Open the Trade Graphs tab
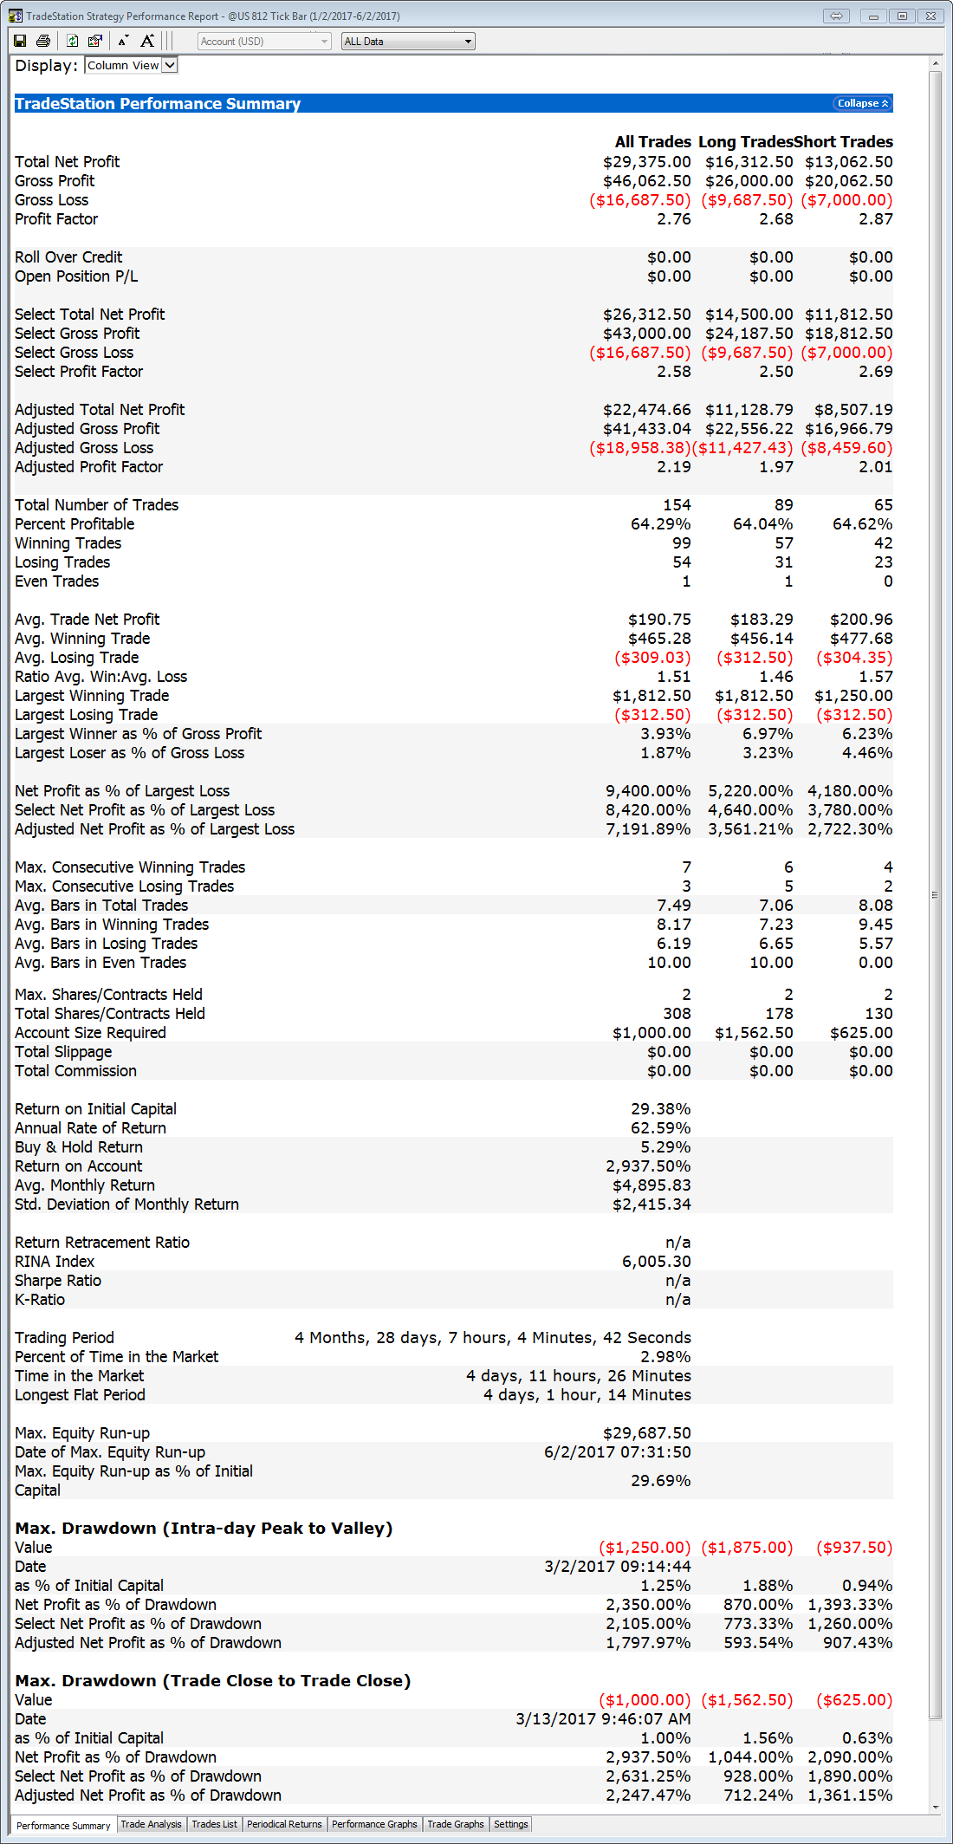The image size is (953, 1844). tap(456, 1824)
